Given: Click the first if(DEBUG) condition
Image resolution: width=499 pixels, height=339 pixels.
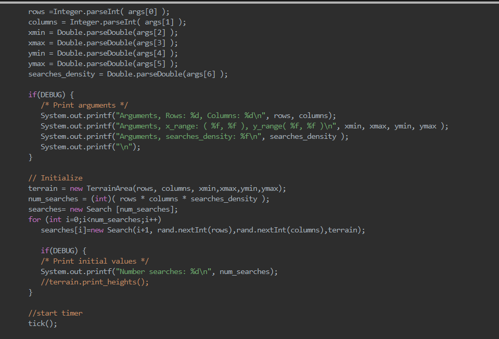Looking at the screenshot, I should pos(47,94).
